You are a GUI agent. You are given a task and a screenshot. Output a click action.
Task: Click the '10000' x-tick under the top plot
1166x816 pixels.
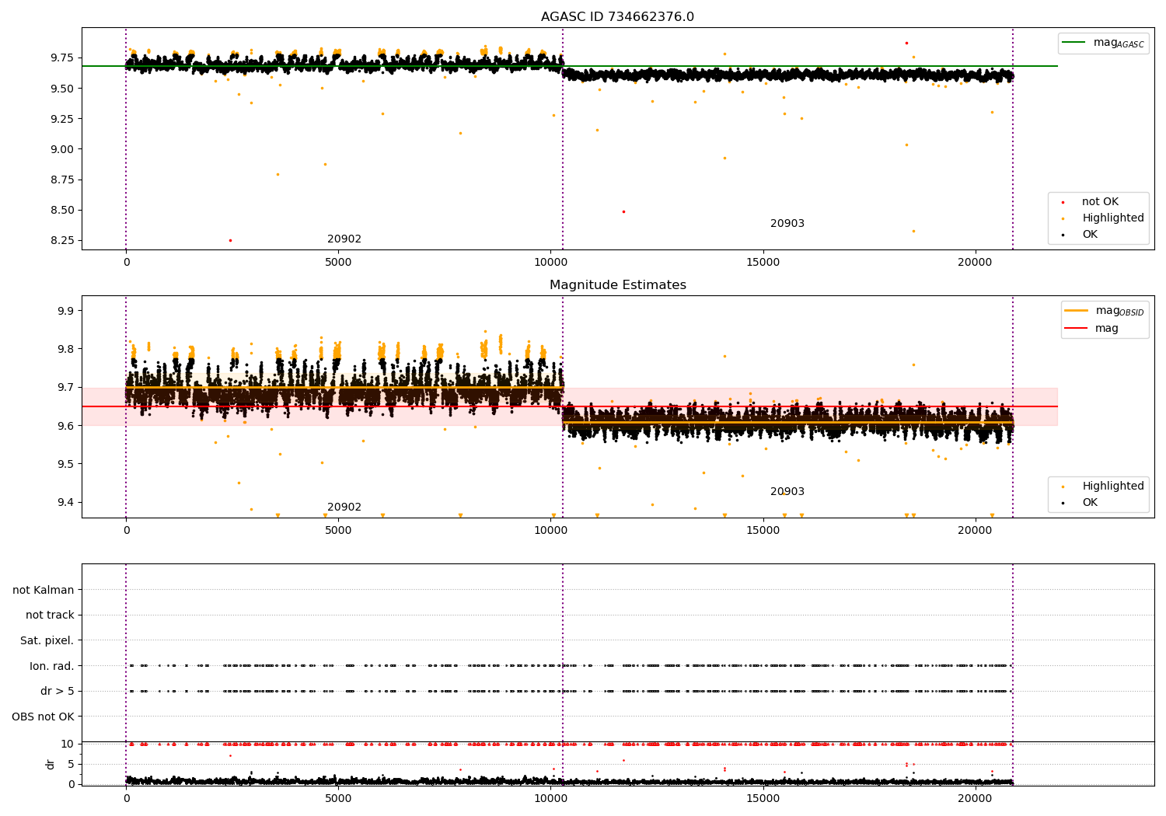[550, 262]
